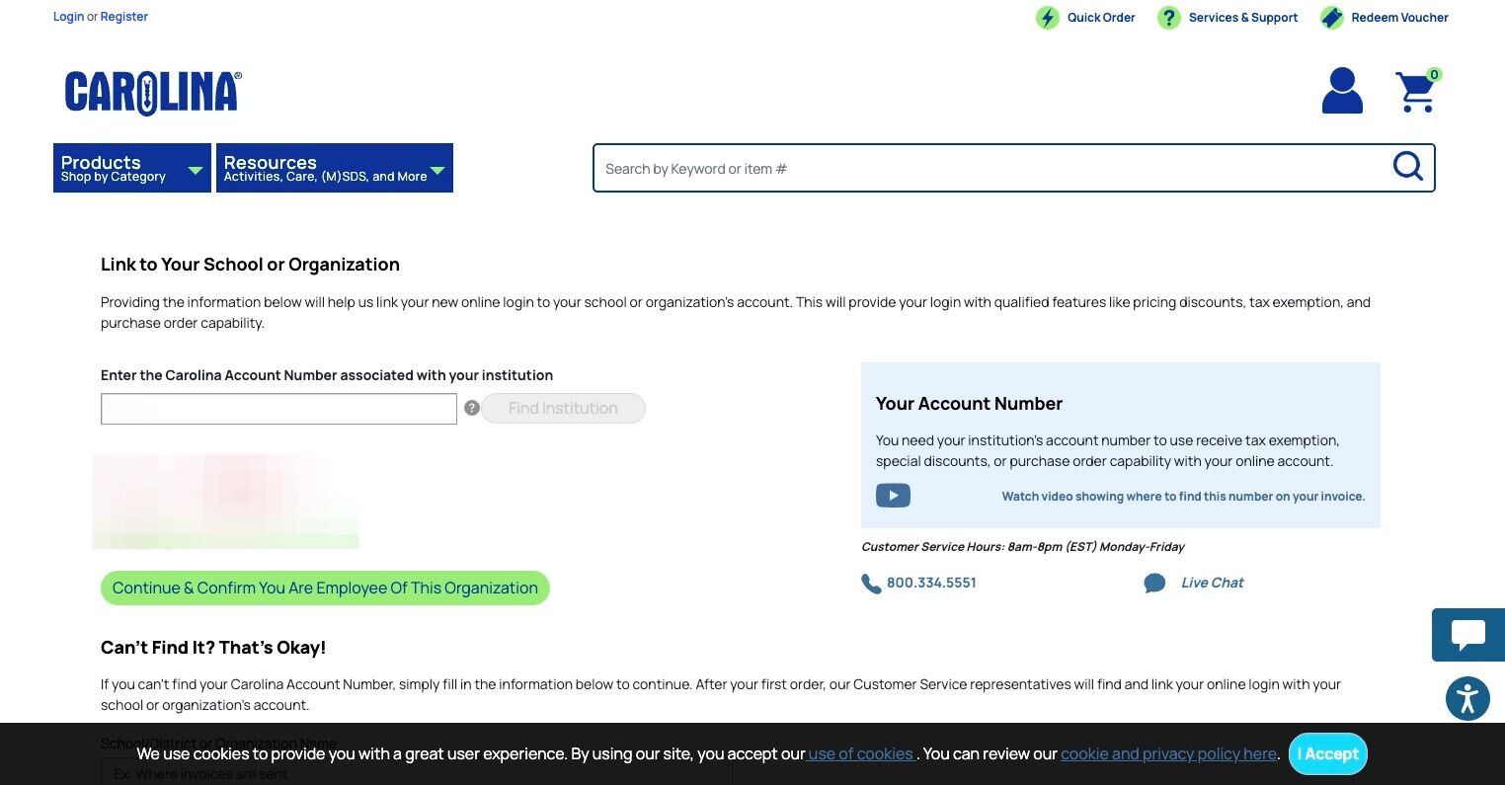Open the Services & Support link

1243,18
